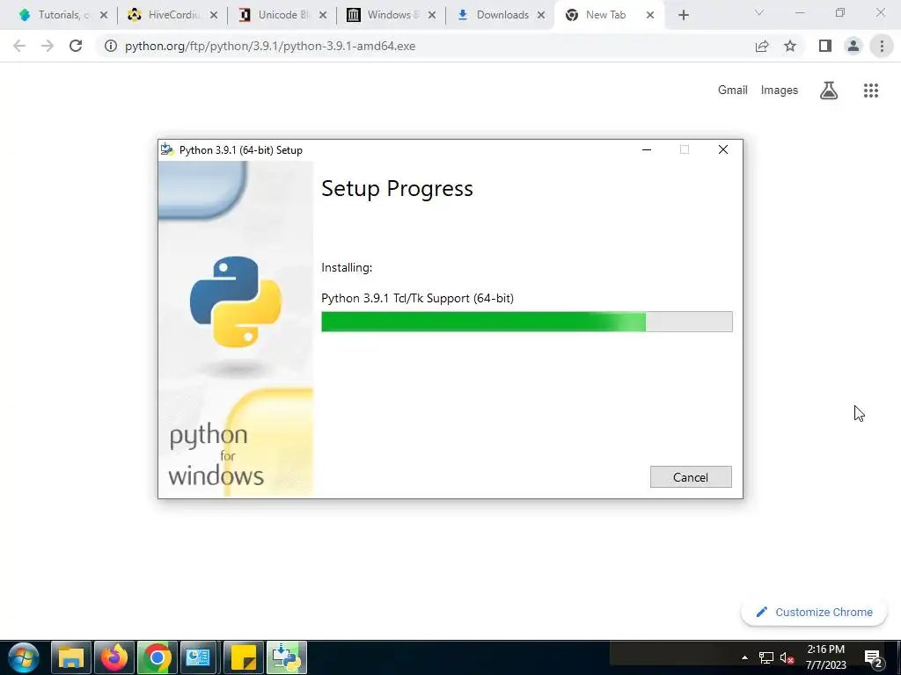Show hidden system tray icons
The height and width of the screenshot is (675, 901).
(x=744, y=657)
